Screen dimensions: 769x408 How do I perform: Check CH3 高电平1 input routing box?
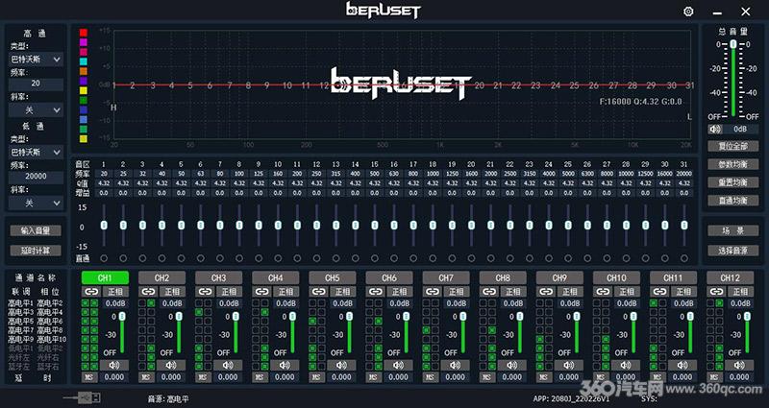tap(199, 303)
